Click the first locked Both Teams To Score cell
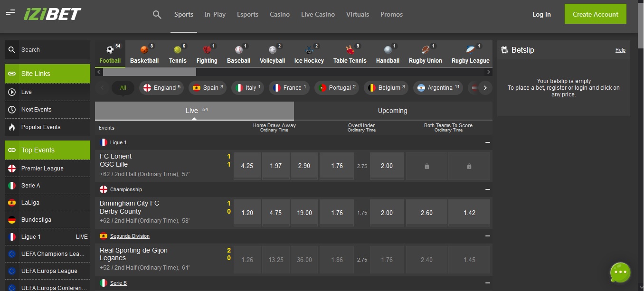 (426, 166)
